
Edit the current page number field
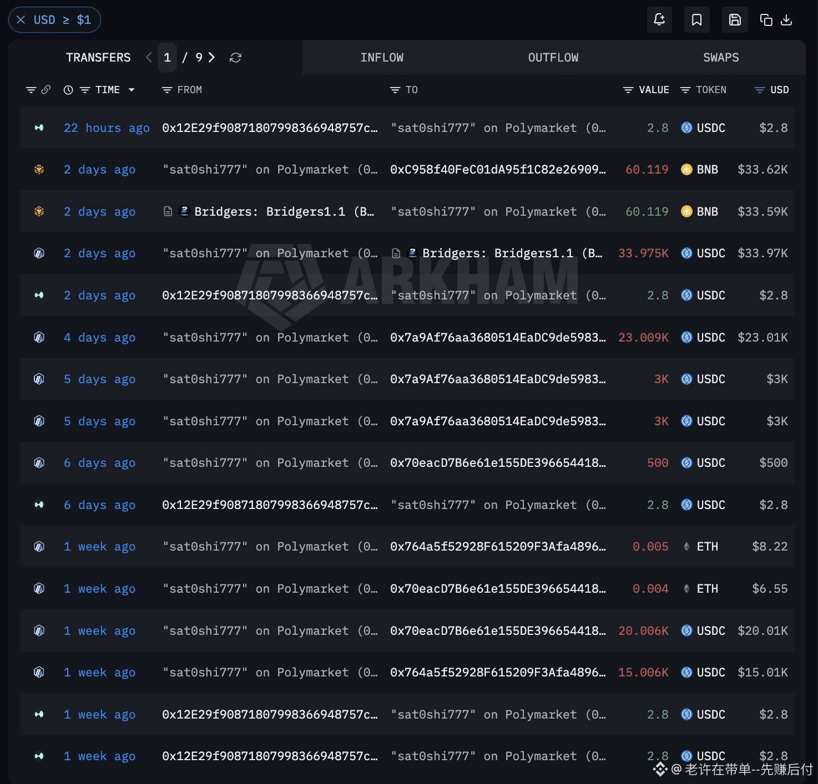pos(167,58)
